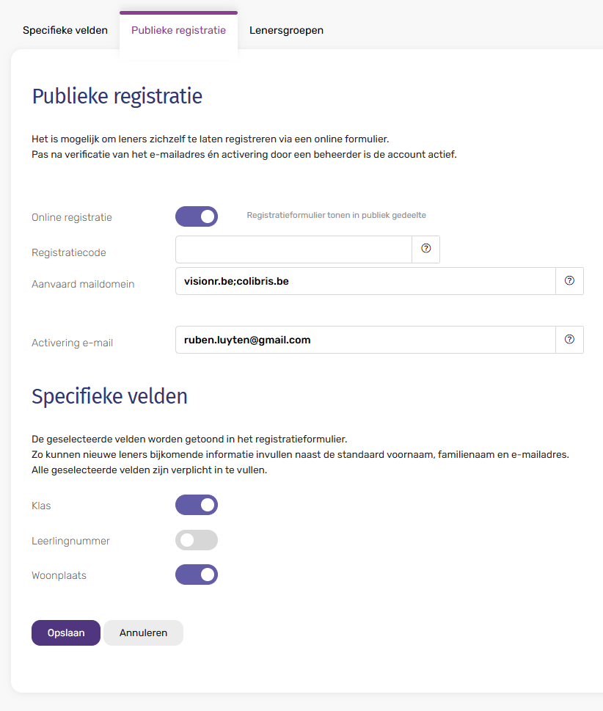Image resolution: width=603 pixels, height=711 pixels.
Task: Toggle the Online registratie switch
Action: tap(197, 216)
